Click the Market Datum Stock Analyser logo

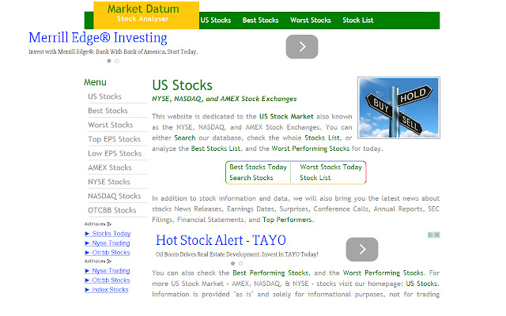pos(146,15)
